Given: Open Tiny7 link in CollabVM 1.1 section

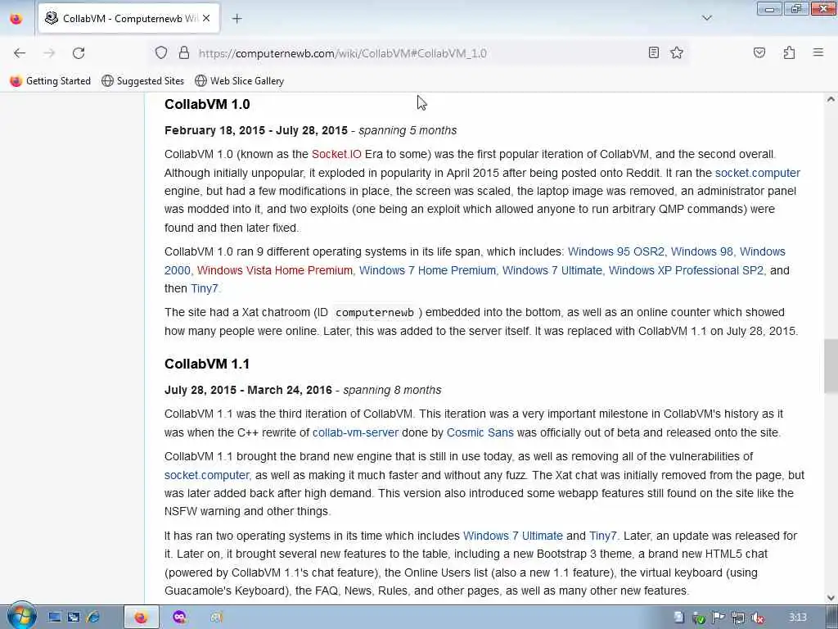Looking at the screenshot, I should (602, 536).
